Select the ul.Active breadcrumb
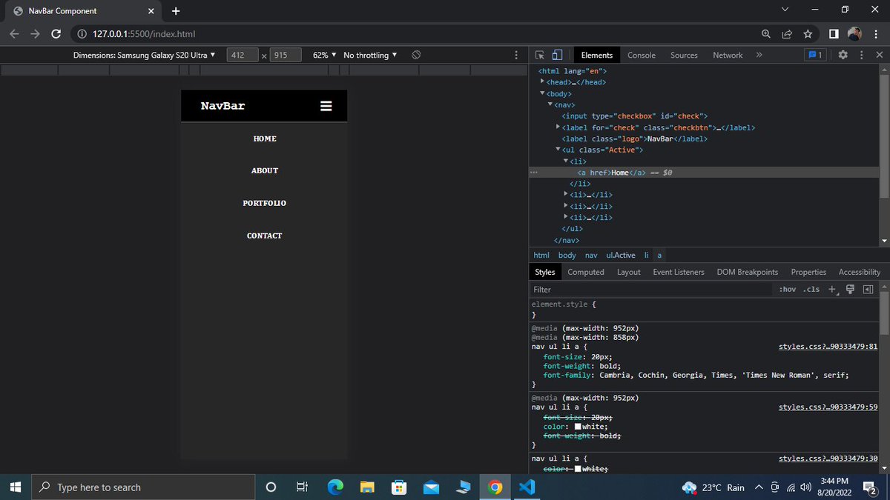 [621, 255]
